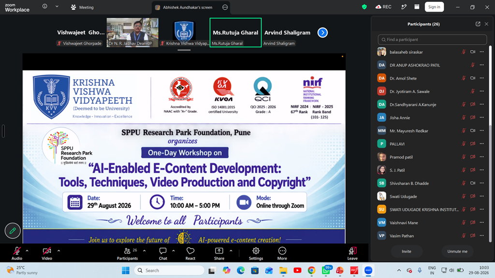Click the REC recording indicator
Image resolution: width=495 pixels, height=278 pixels.
pyautogui.click(x=383, y=7)
